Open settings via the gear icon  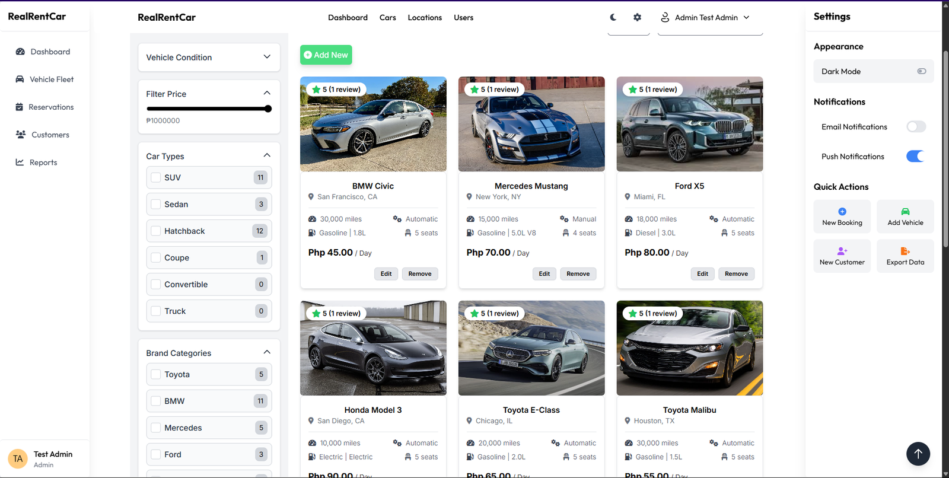click(x=637, y=17)
